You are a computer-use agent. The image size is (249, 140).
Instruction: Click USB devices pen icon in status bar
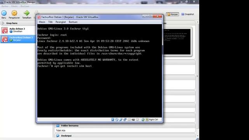[121, 119]
